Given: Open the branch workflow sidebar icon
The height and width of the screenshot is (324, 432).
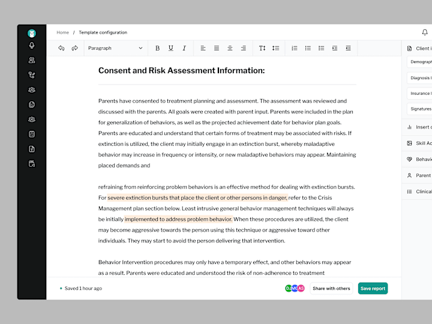Looking at the screenshot, I should click(32, 75).
